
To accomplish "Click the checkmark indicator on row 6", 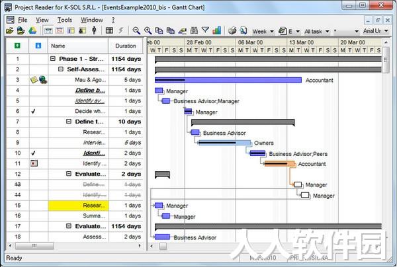I will click(33, 111).
